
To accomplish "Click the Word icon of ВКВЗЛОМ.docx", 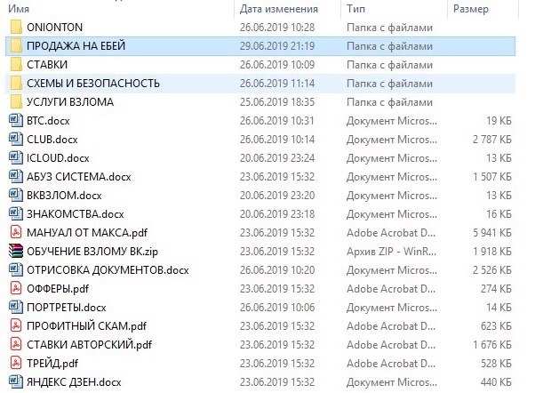I will 16,195.
